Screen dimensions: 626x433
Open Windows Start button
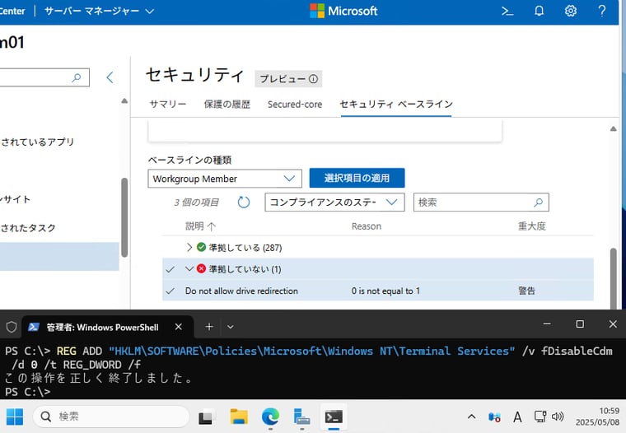(15, 417)
